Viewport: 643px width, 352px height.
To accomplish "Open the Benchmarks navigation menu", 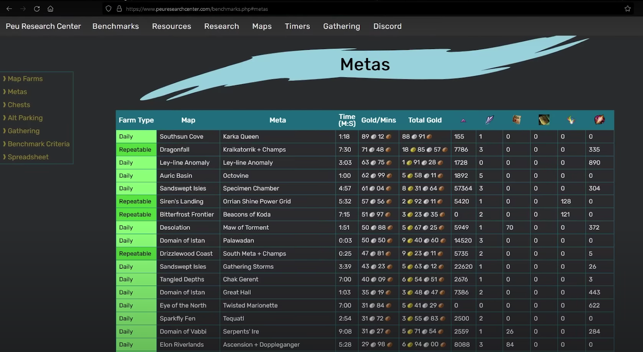I will coord(115,26).
